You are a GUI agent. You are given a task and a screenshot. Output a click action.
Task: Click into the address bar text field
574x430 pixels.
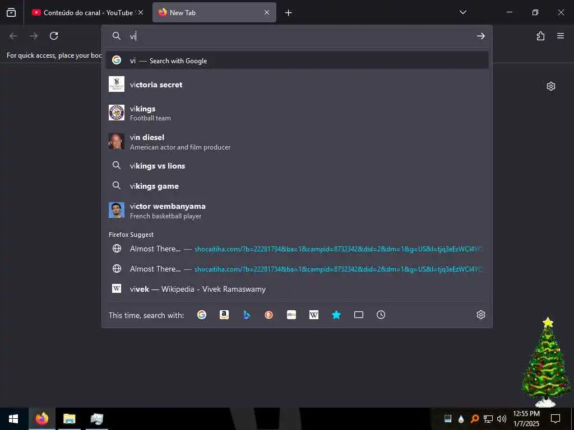pyautogui.click(x=300, y=36)
